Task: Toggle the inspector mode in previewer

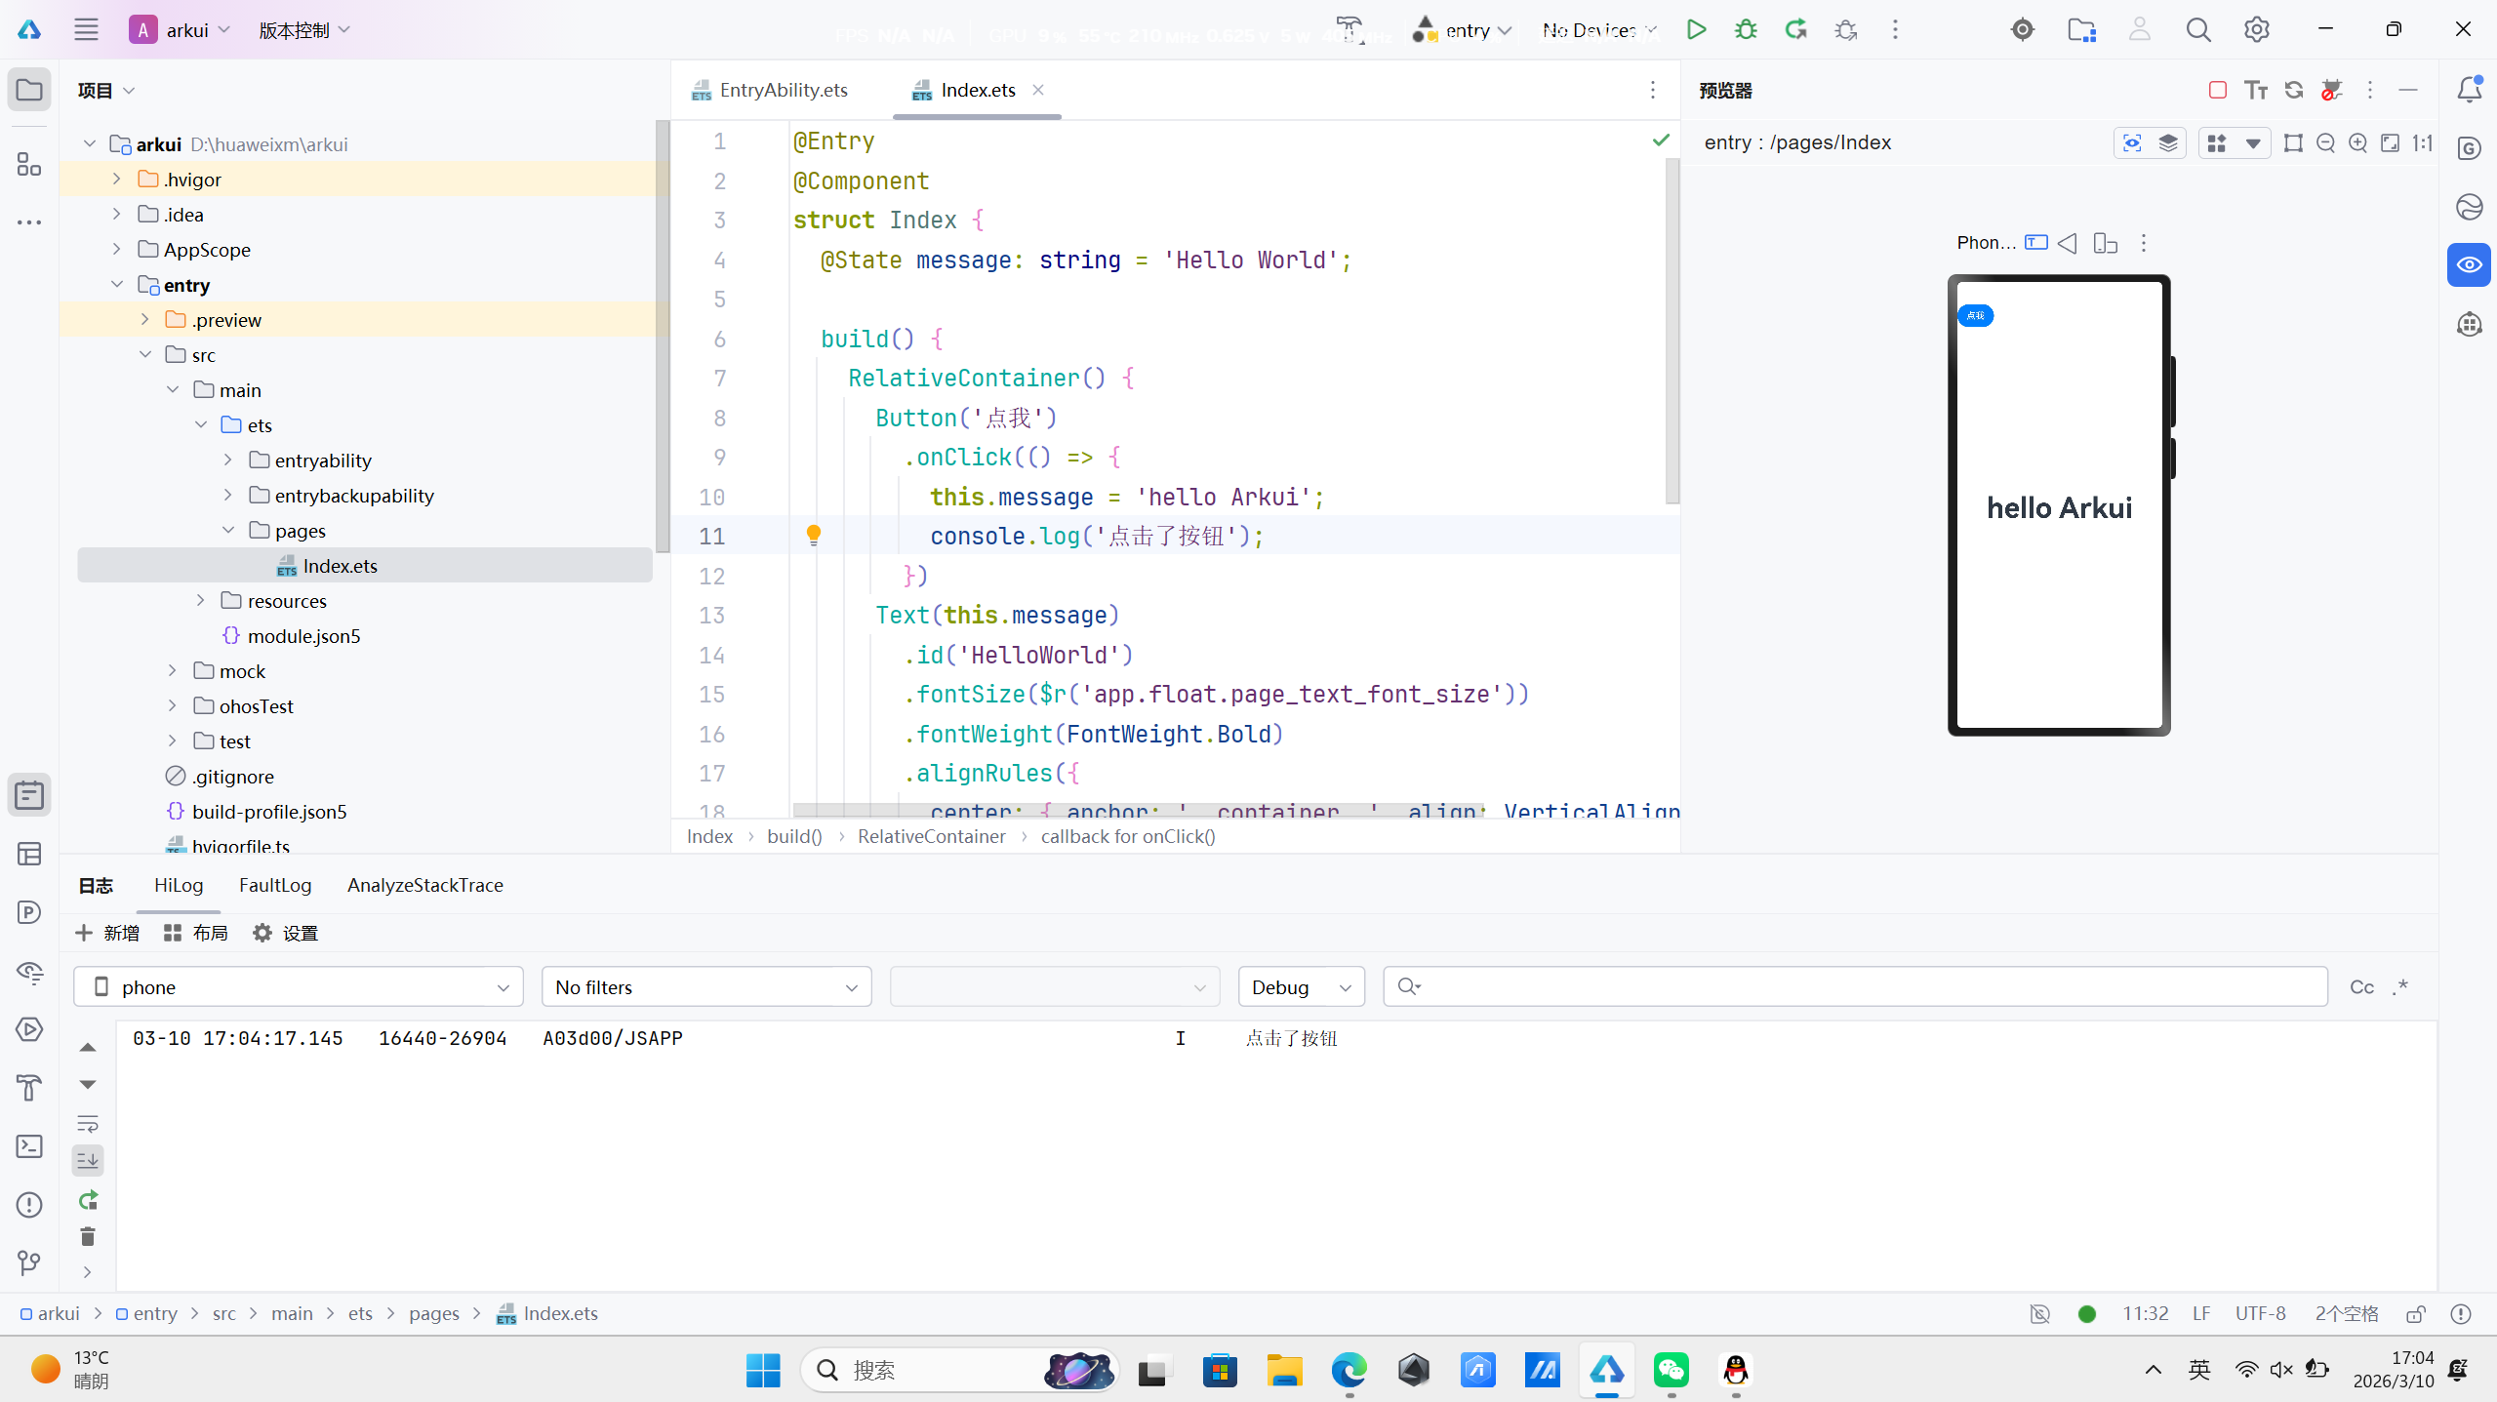Action: tap(2132, 143)
